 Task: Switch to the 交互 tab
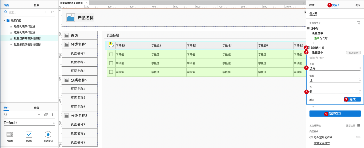pyautogui.click(x=335, y=5)
